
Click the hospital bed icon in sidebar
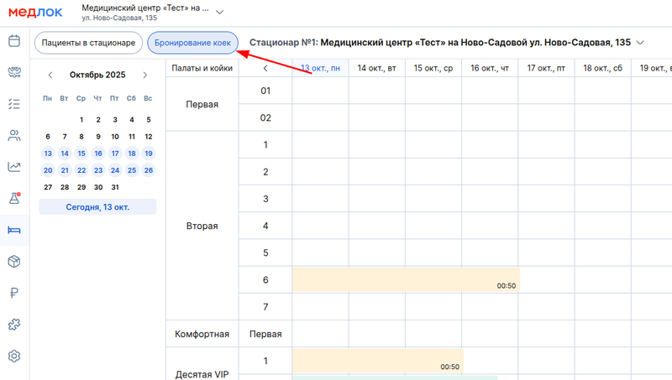coord(13,230)
